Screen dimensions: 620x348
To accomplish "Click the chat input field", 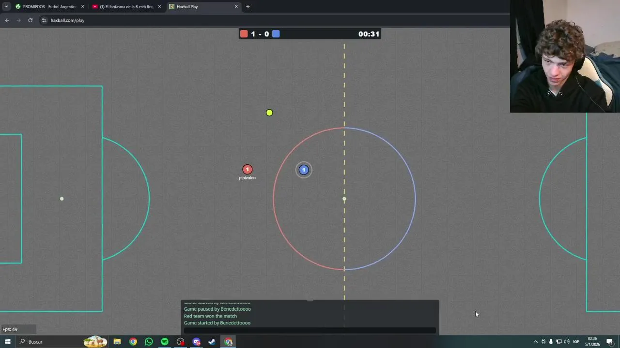I will (x=310, y=331).
